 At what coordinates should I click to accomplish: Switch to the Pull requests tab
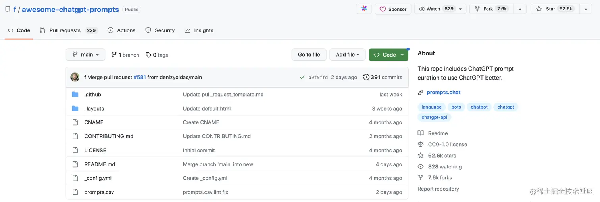point(69,30)
